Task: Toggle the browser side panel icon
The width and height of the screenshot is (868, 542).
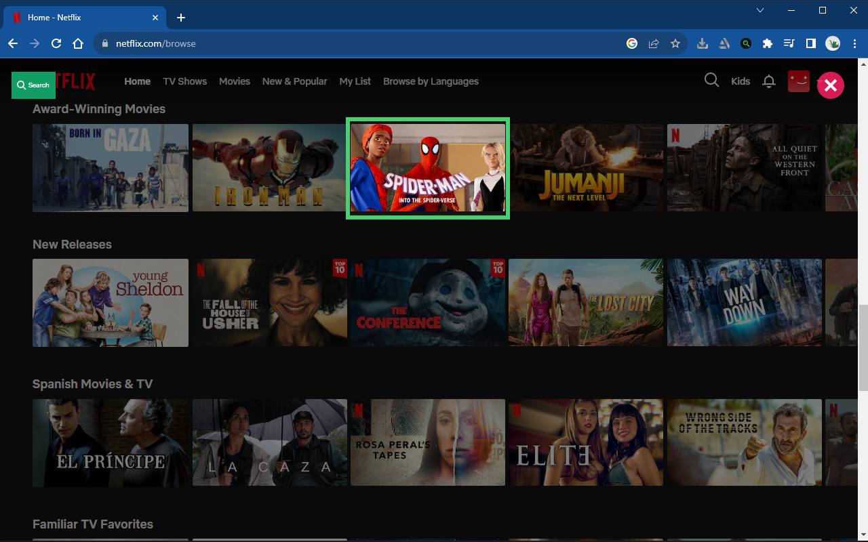Action: point(810,43)
